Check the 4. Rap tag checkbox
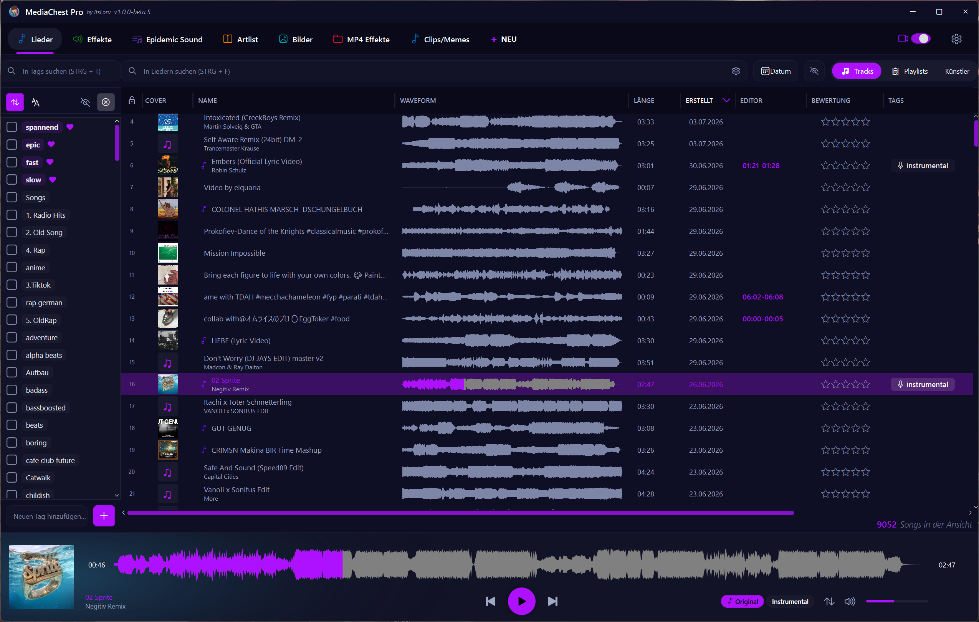 click(x=12, y=250)
